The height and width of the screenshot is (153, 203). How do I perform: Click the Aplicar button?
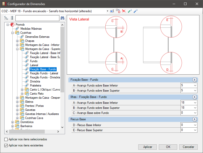147,147
